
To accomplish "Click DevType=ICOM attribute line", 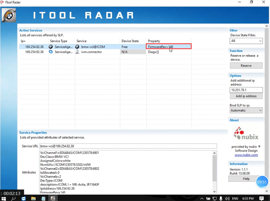I will [51, 180].
